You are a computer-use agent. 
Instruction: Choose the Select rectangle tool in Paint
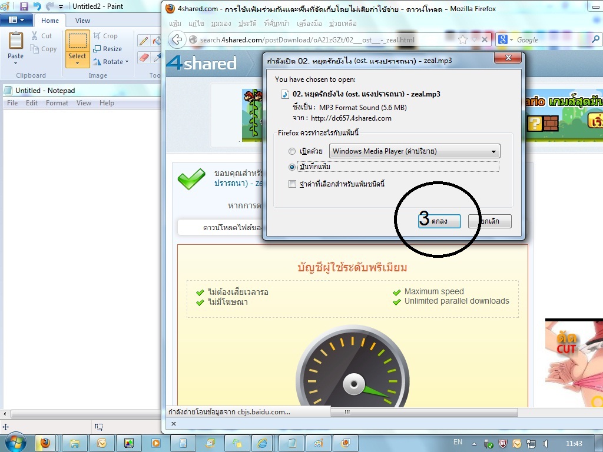tap(77, 41)
